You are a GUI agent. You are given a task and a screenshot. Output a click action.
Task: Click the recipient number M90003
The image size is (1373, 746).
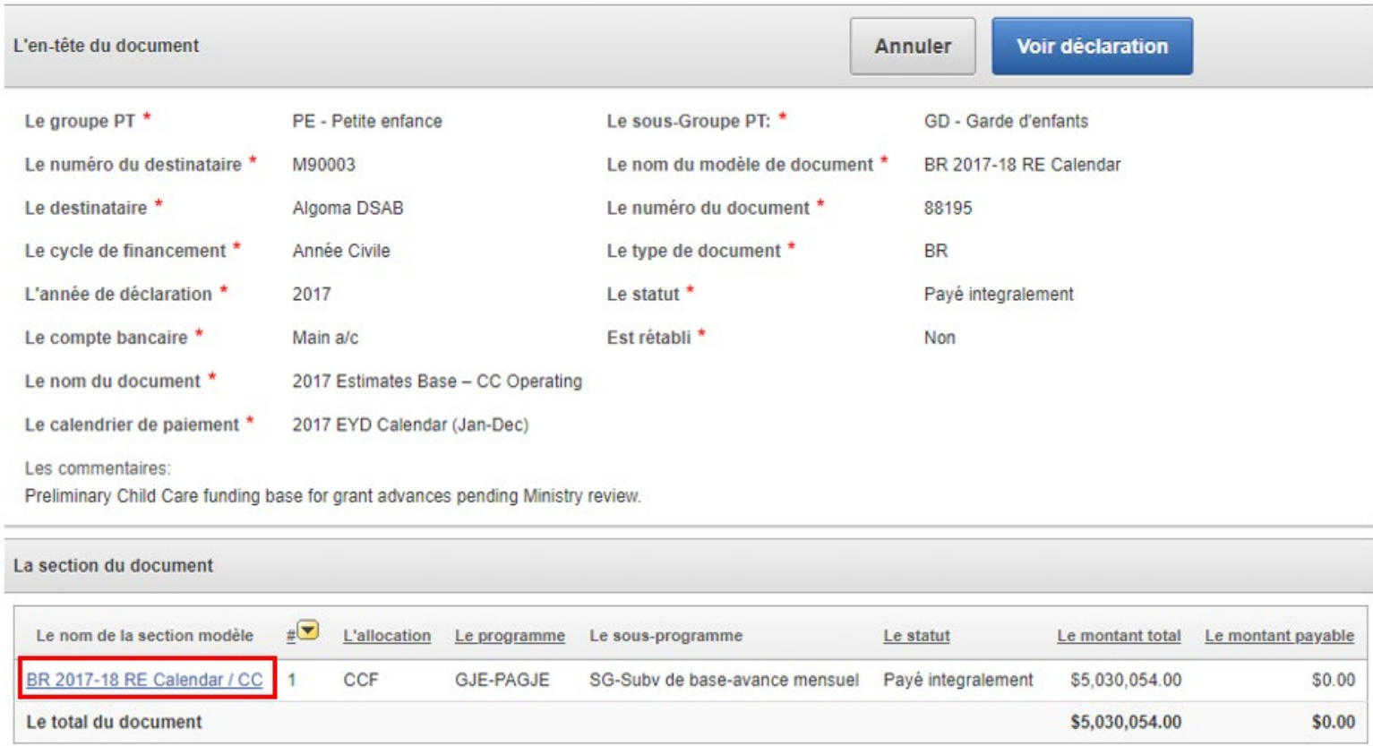click(x=323, y=165)
